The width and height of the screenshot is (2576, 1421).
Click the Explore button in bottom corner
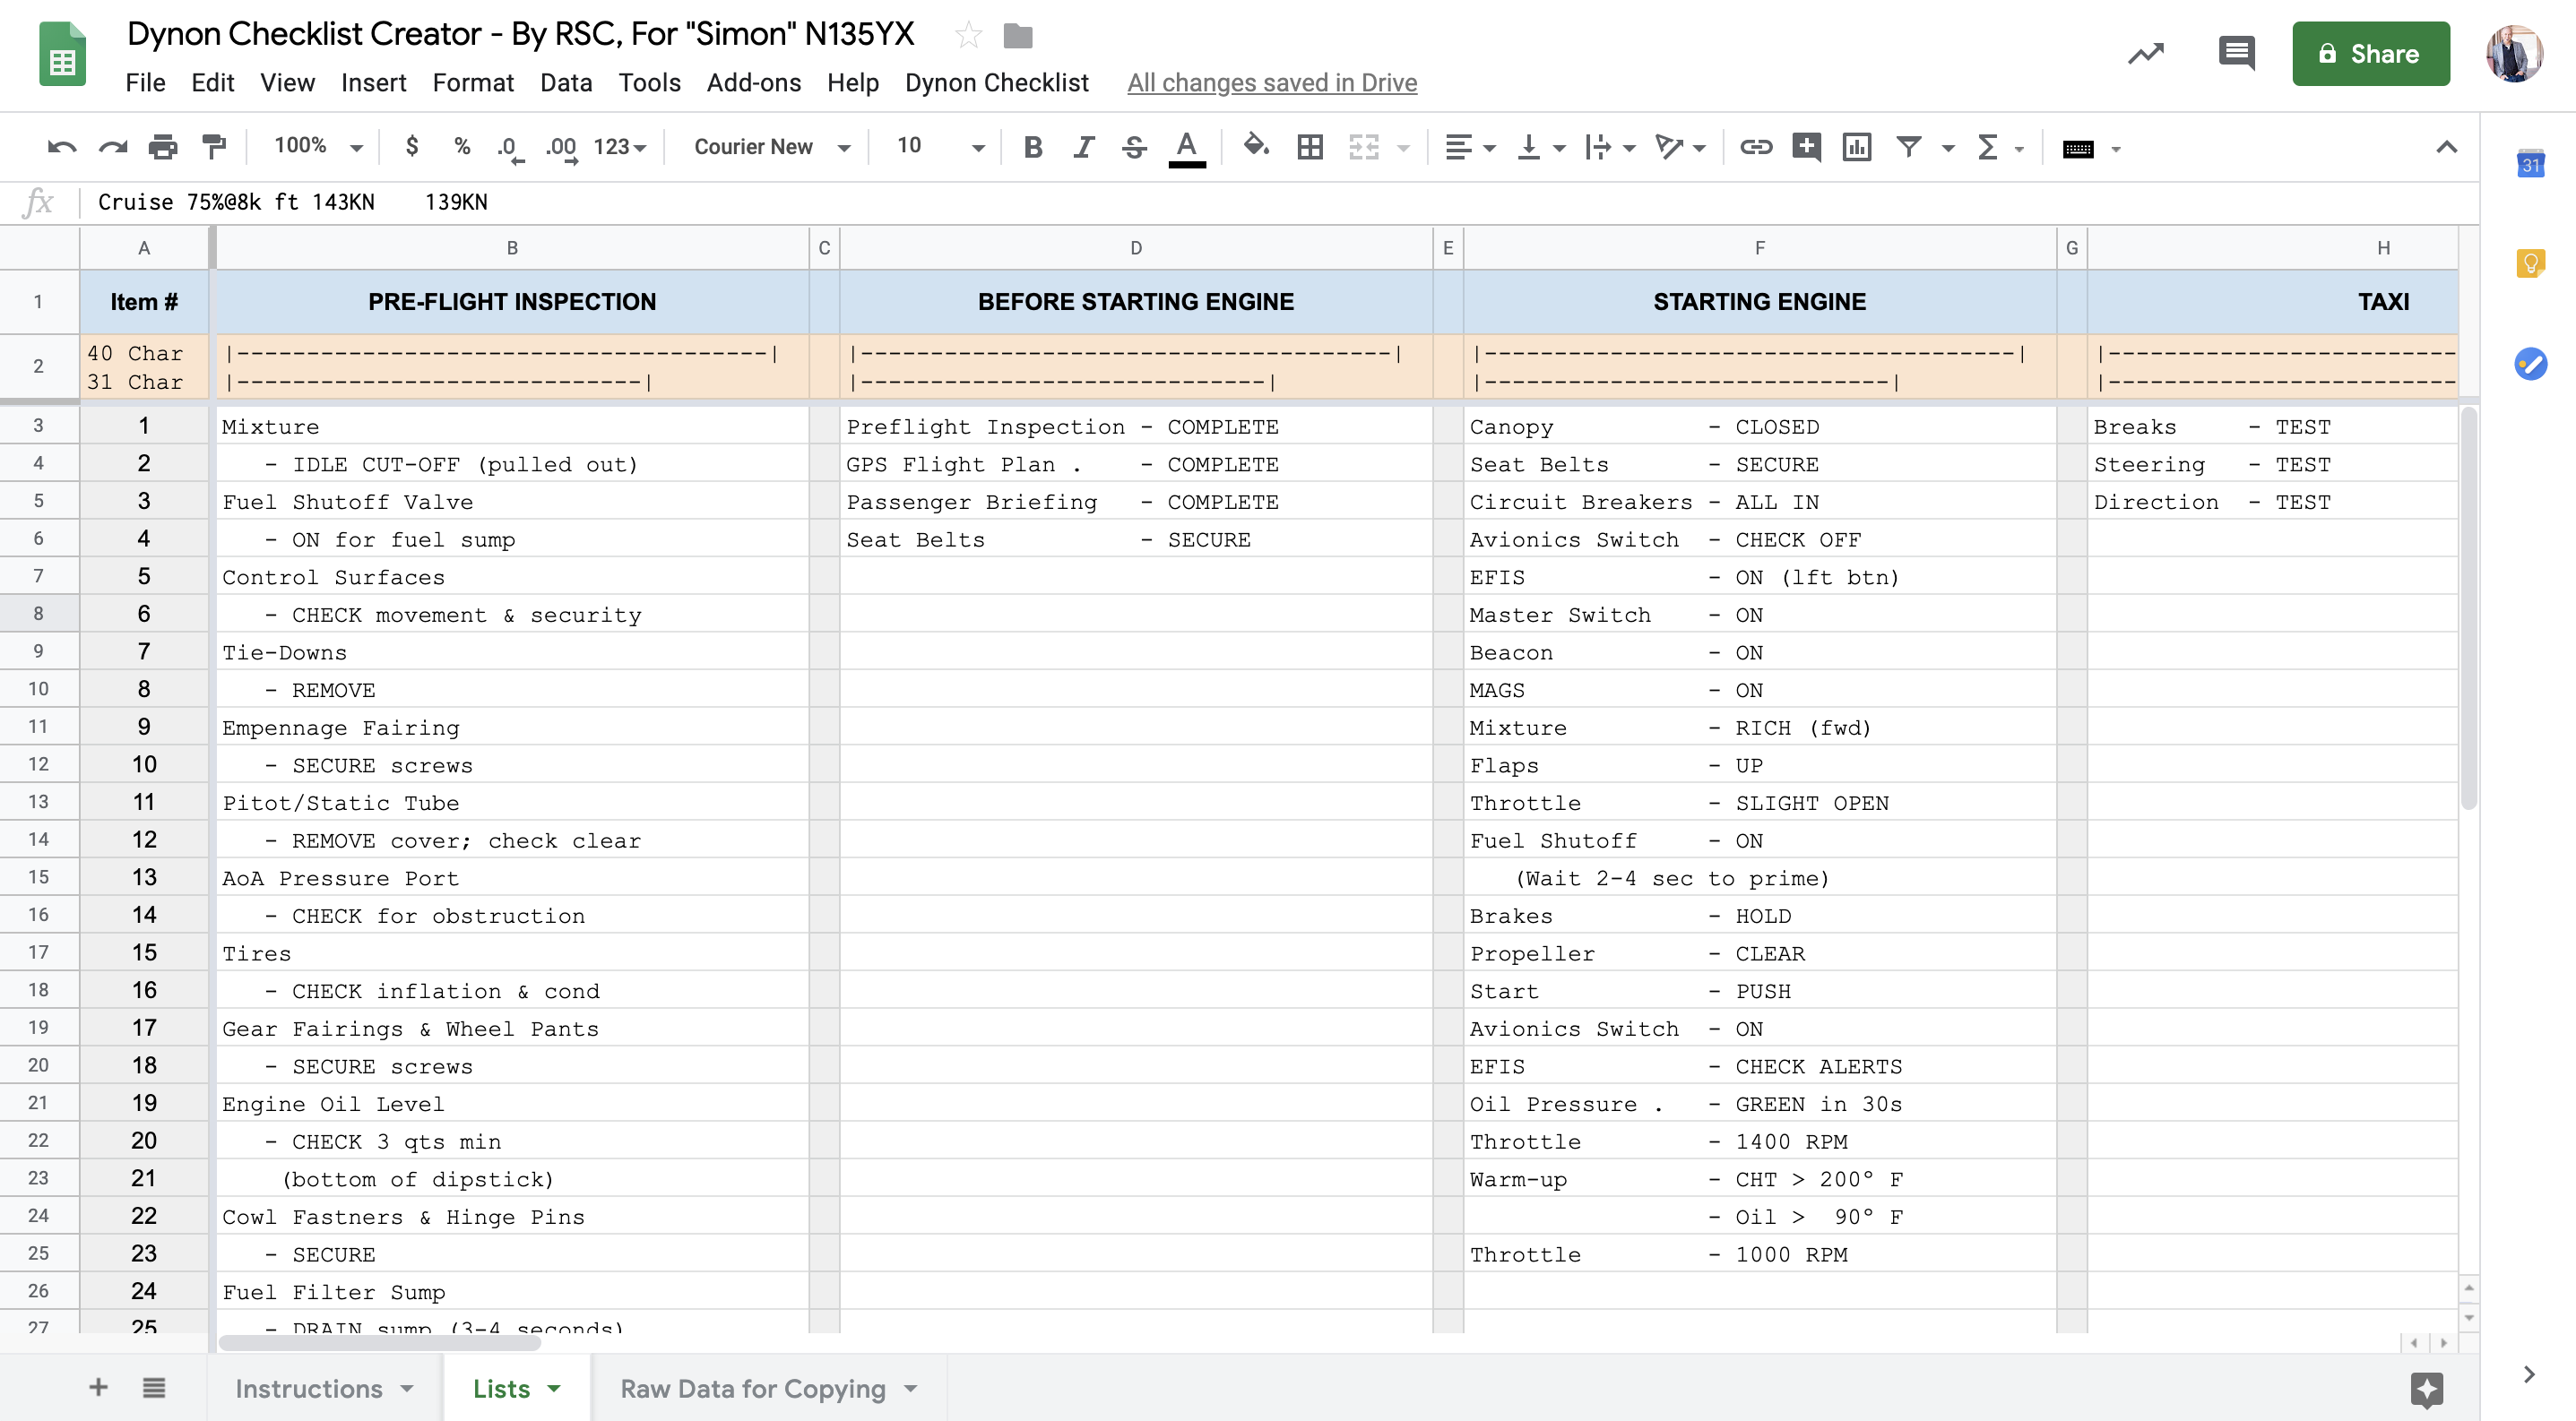(2427, 1388)
